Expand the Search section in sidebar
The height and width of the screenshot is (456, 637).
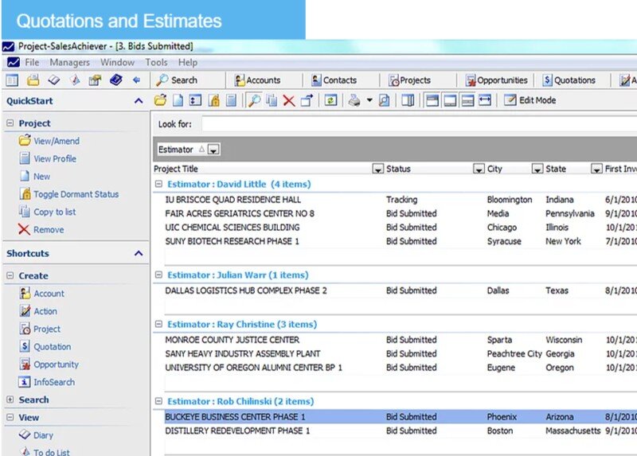[x=10, y=400]
